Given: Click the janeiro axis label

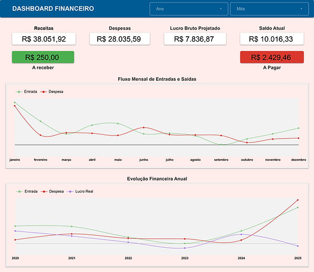Looking at the screenshot, I should pyautogui.click(x=15, y=160).
